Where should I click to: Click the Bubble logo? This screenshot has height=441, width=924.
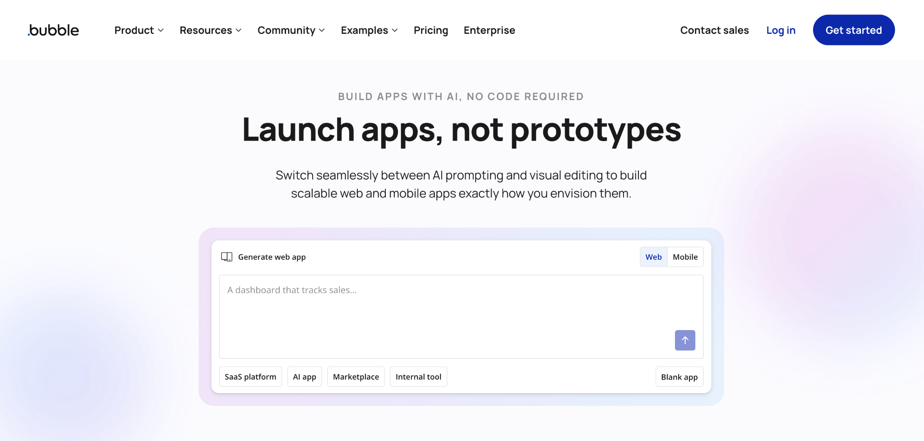pyautogui.click(x=53, y=30)
